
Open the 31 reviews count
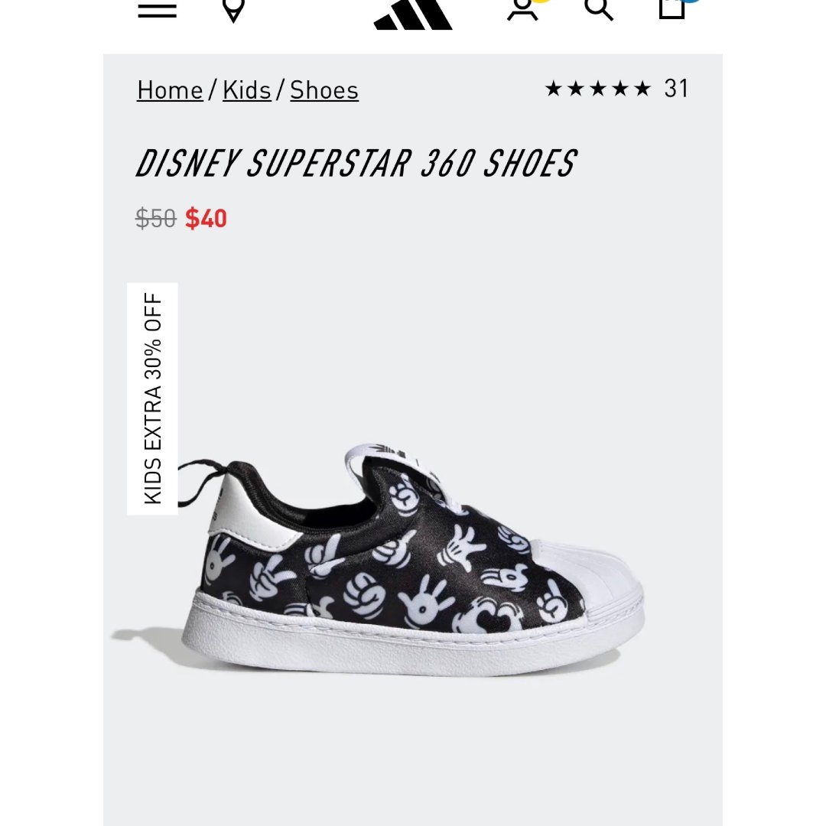pos(676,89)
